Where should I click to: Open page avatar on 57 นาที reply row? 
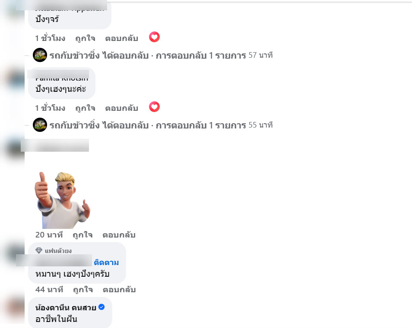(x=40, y=55)
